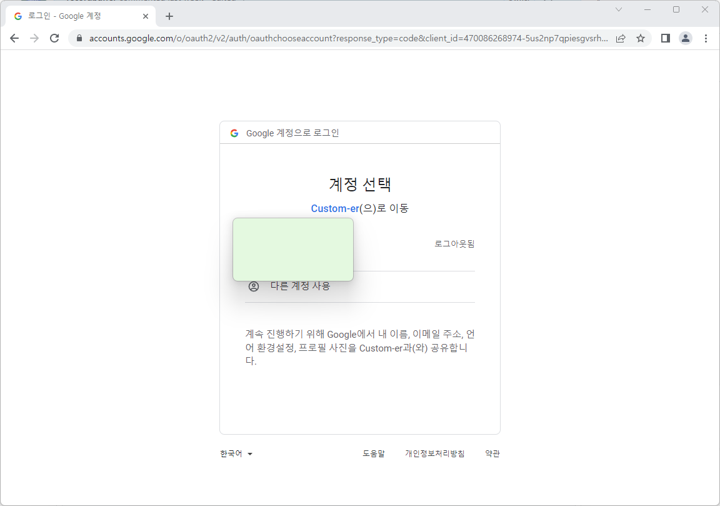The width and height of the screenshot is (720, 506).
Task: Focus the accounts.google.com address bar
Action: coord(348,38)
